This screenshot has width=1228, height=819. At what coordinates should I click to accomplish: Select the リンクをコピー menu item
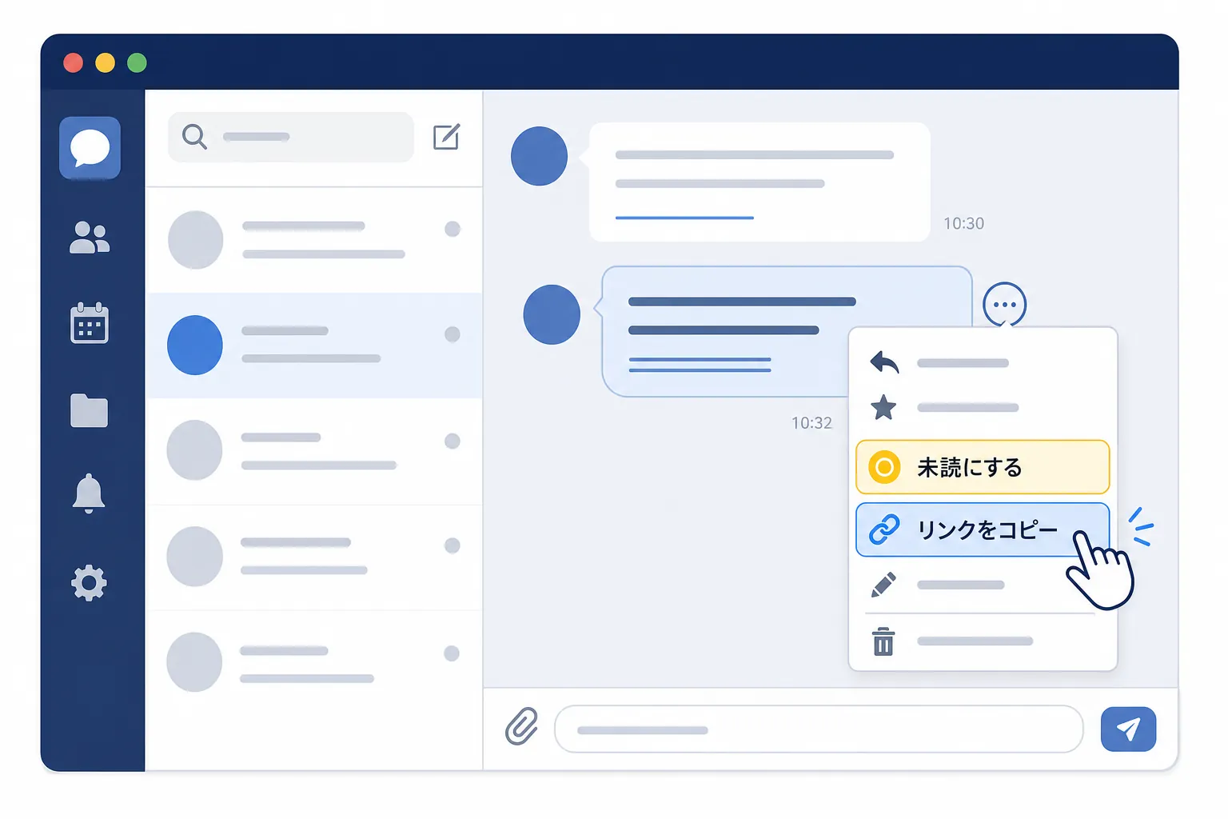[983, 529]
